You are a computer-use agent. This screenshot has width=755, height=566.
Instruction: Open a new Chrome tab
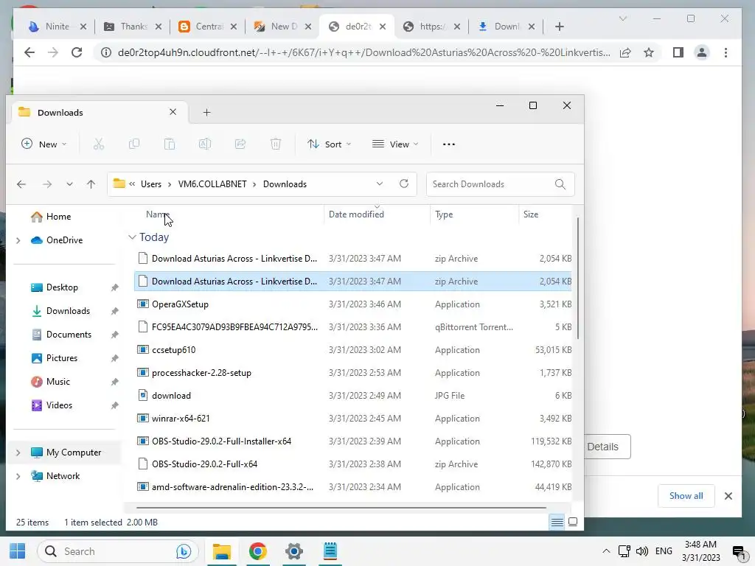(x=559, y=27)
